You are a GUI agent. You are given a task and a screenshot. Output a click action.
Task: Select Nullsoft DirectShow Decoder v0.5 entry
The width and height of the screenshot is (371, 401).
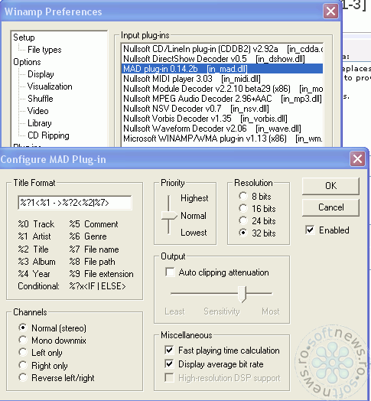pos(222,59)
